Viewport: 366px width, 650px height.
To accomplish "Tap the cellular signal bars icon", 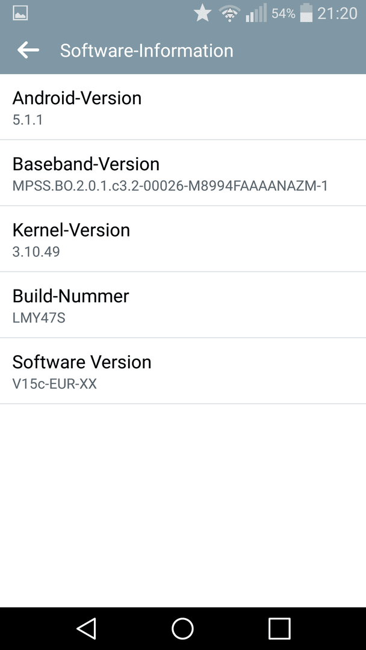I will (x=256, y=13).
